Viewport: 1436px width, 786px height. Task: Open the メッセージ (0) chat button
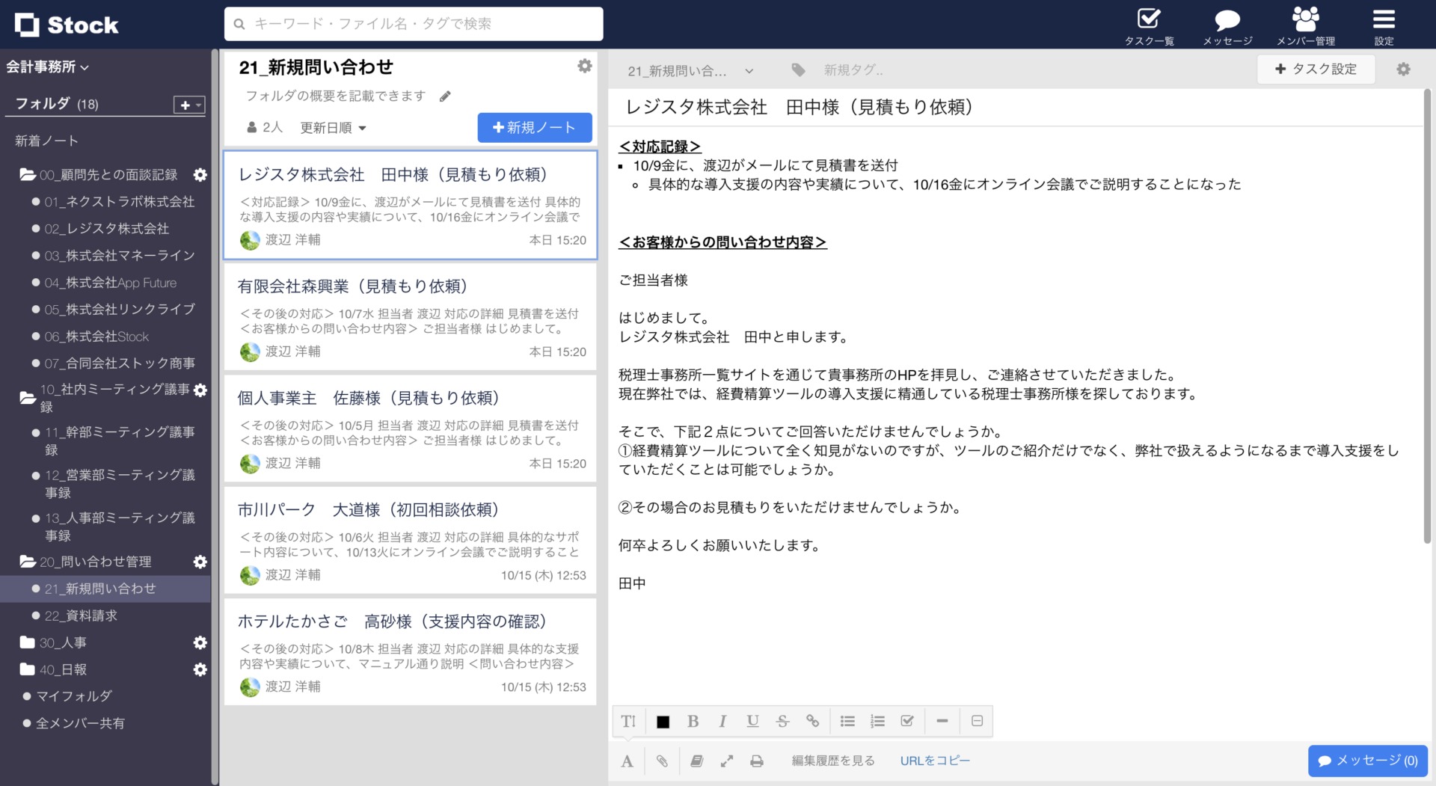point(1368,761)
